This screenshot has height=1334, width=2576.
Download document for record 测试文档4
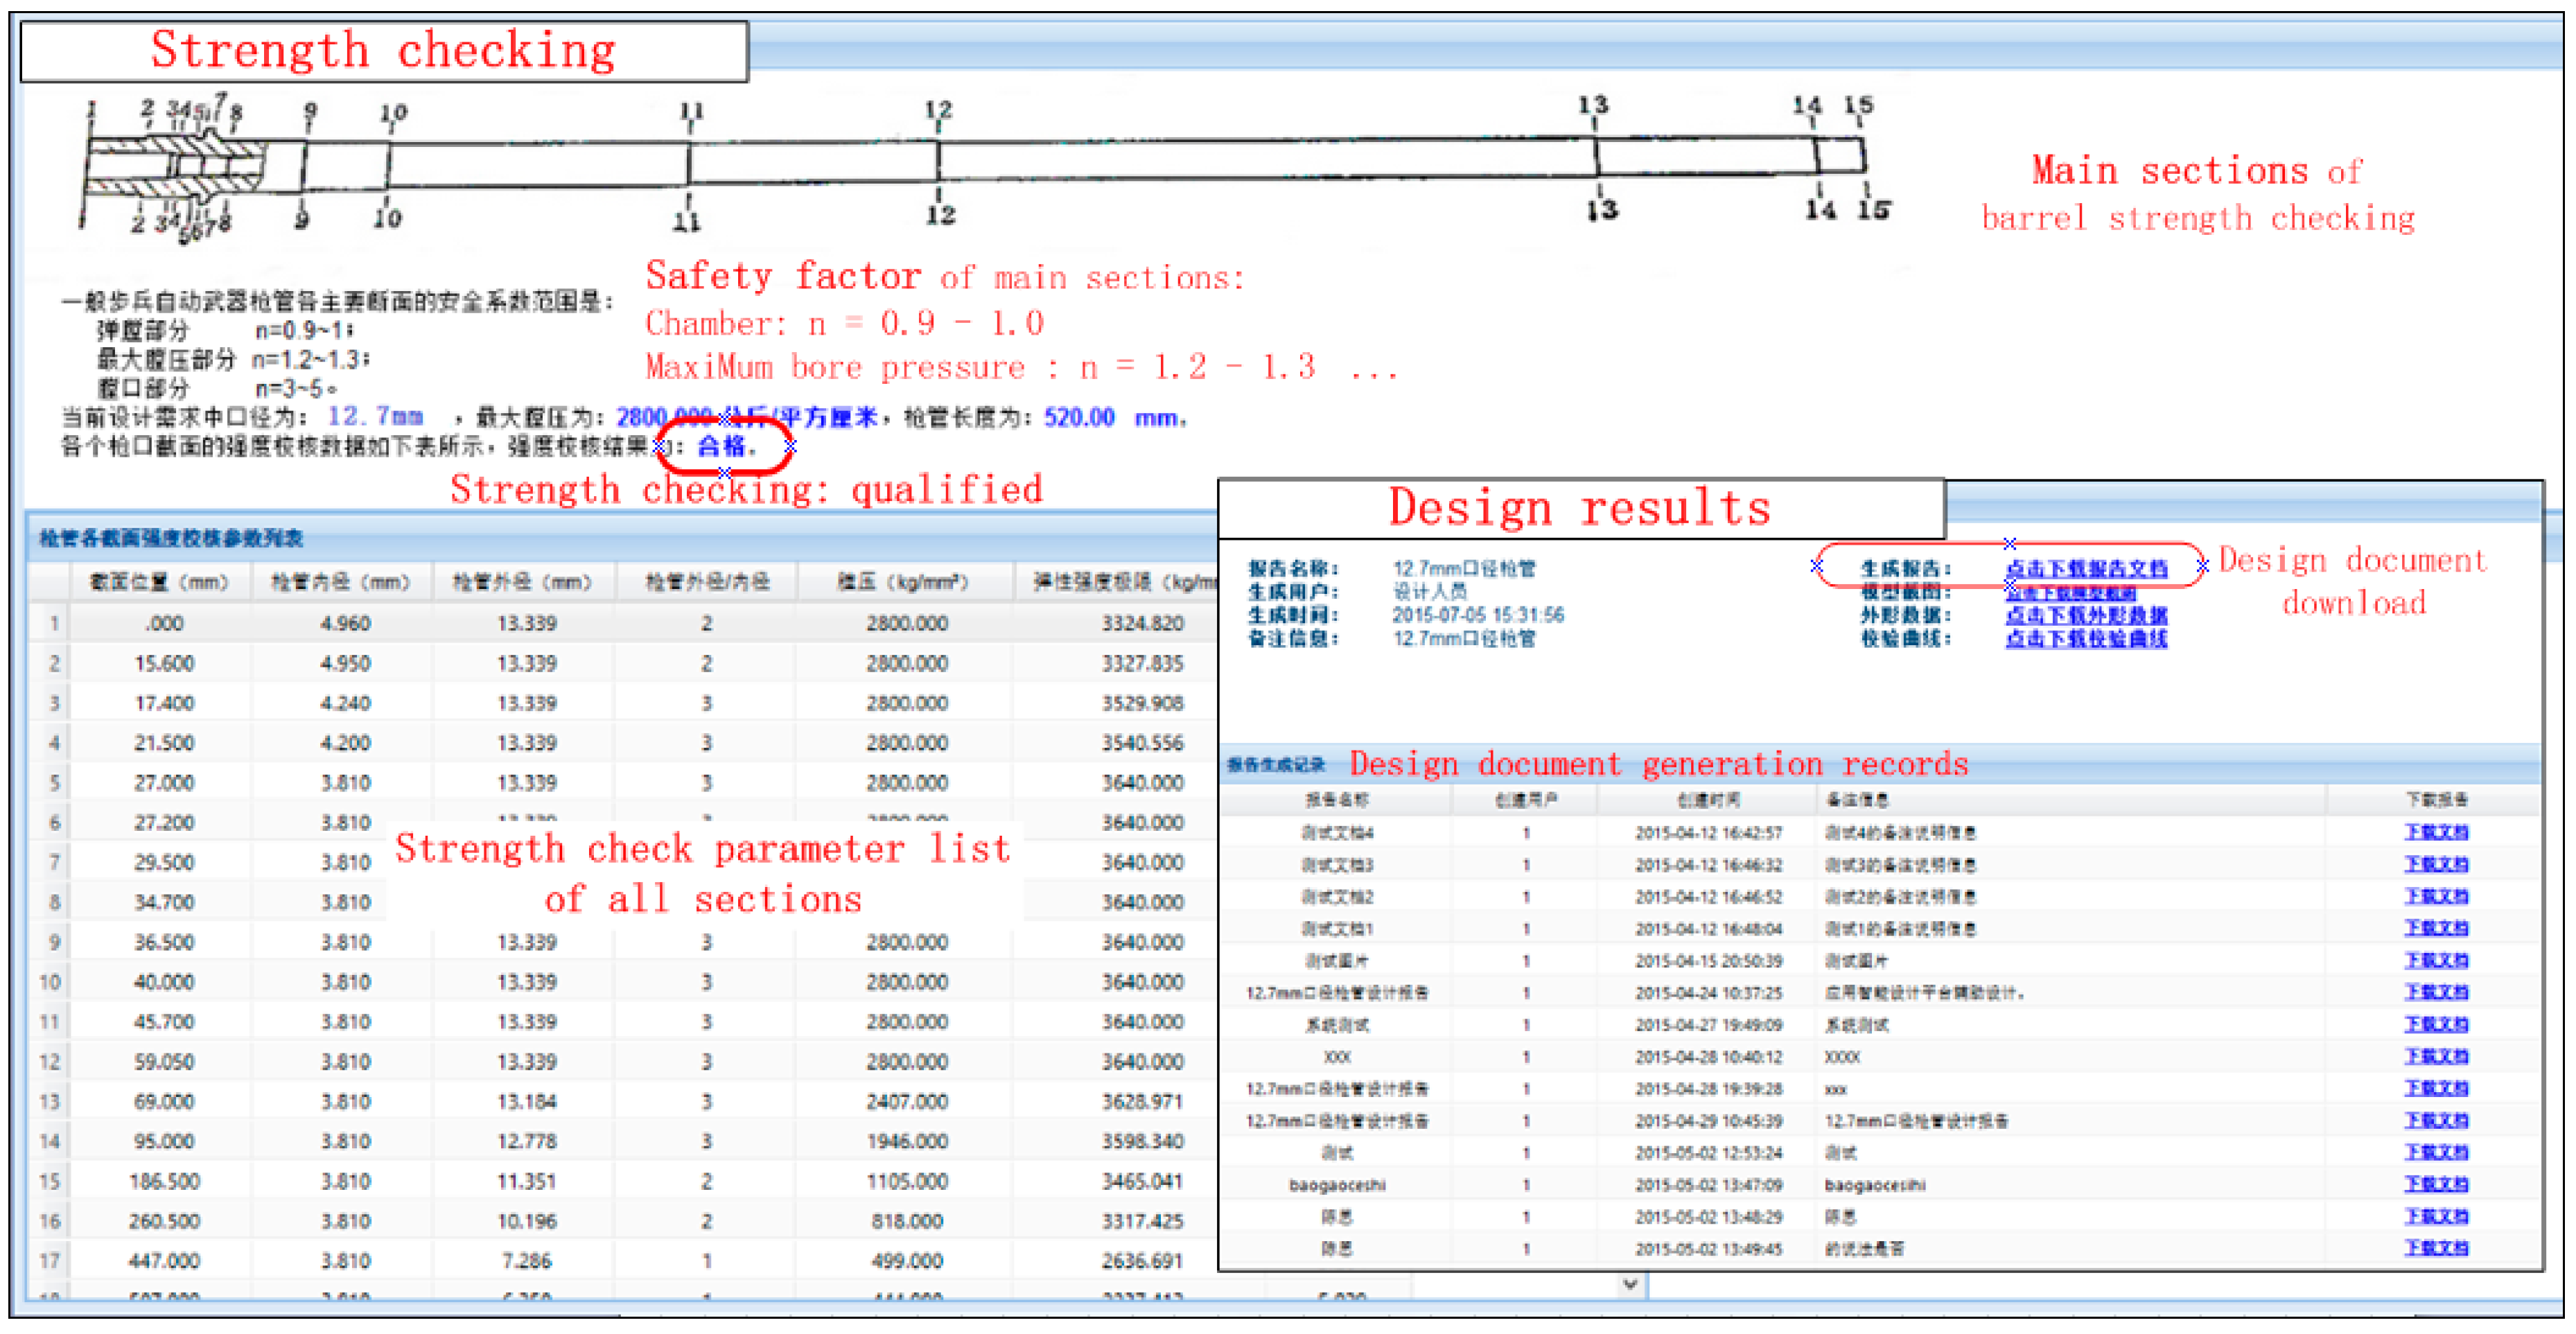2435,832
